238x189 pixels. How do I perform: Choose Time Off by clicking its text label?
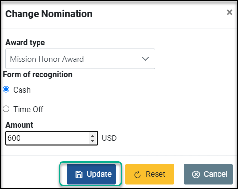click(28, 109)
